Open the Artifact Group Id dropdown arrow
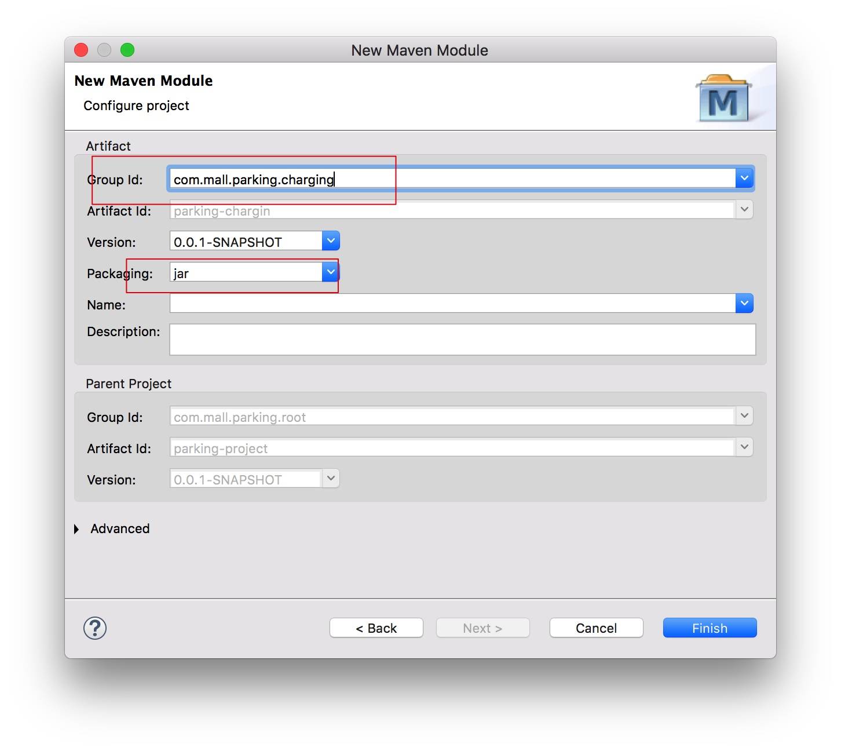This screenshot has height=751, width=841. 744,178
